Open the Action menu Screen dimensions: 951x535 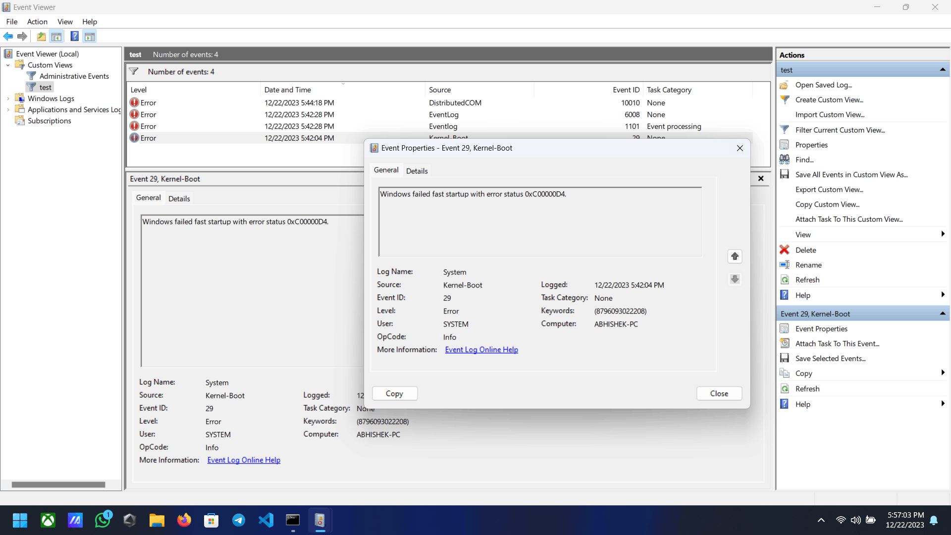tap(37, 21)
